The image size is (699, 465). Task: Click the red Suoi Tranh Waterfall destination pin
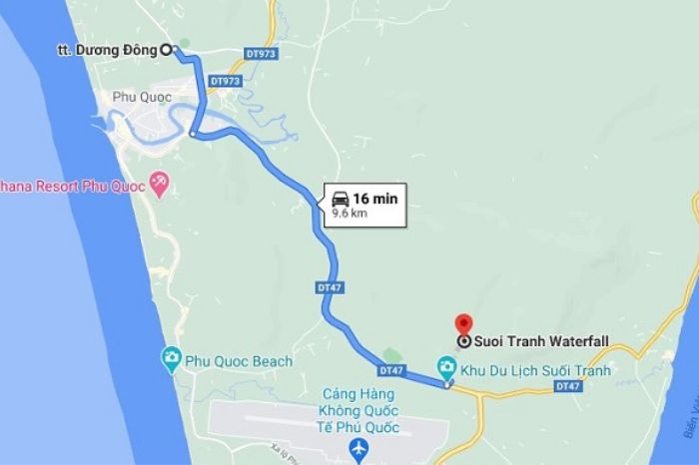[x=463, y=324]
